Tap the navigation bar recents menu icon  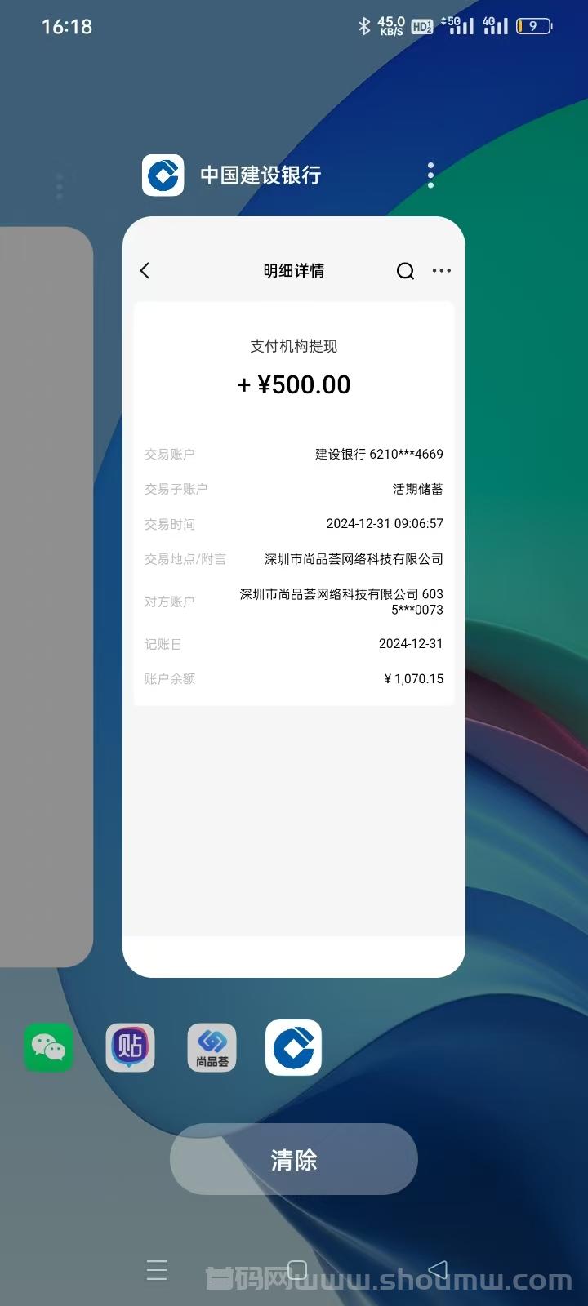click(157, 1270)
